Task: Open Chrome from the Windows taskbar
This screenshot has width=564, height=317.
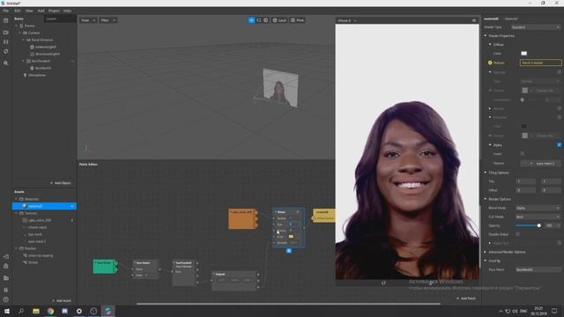Action: [50, 311]
